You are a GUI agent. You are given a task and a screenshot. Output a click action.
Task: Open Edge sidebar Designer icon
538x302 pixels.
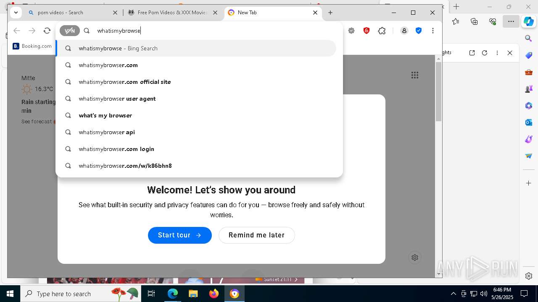[x=529, y=139]
